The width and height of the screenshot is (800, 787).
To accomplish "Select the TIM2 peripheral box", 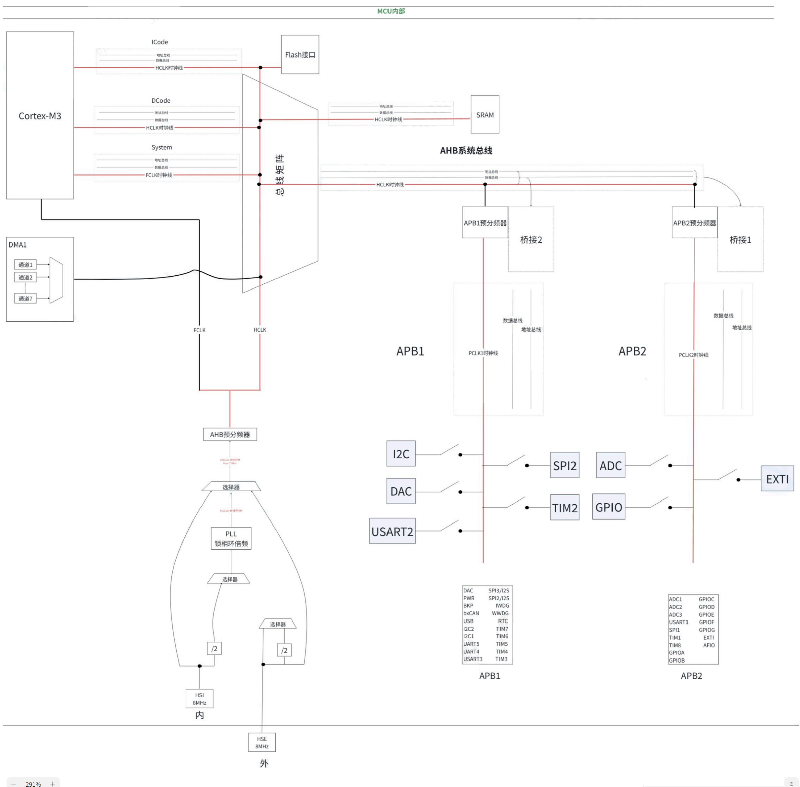I will [x=564, y=507].
